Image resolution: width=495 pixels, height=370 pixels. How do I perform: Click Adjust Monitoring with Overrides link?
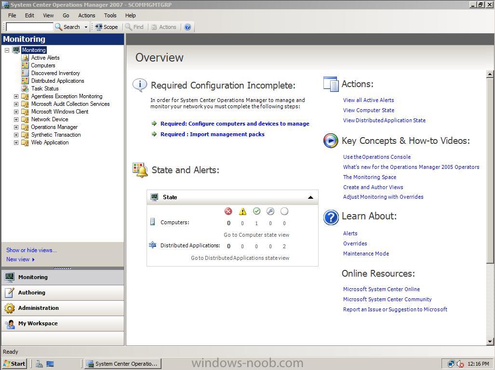click(383, 197)
